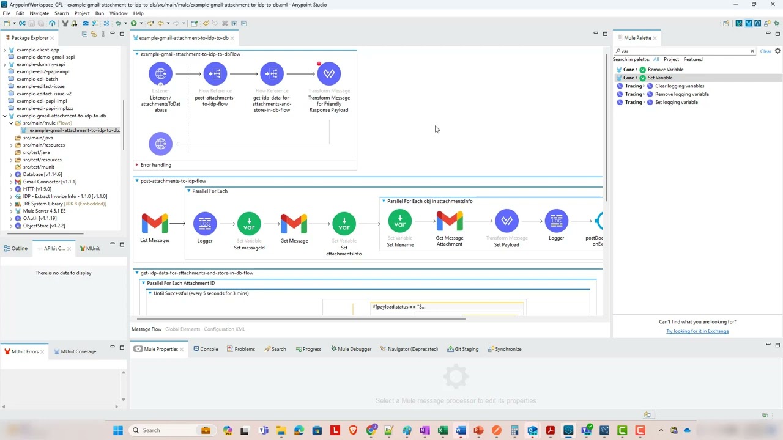The image size is (783, 440).
Task: Click the Windows Start button
Action: (x=118, y=430)
